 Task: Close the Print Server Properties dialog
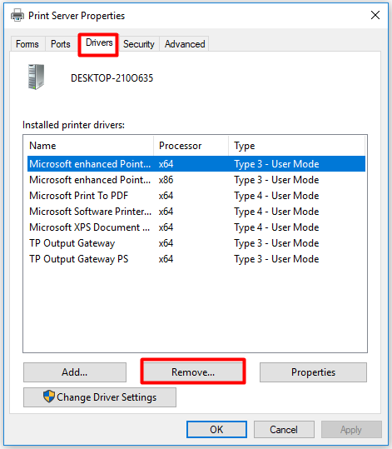point(375,15)
